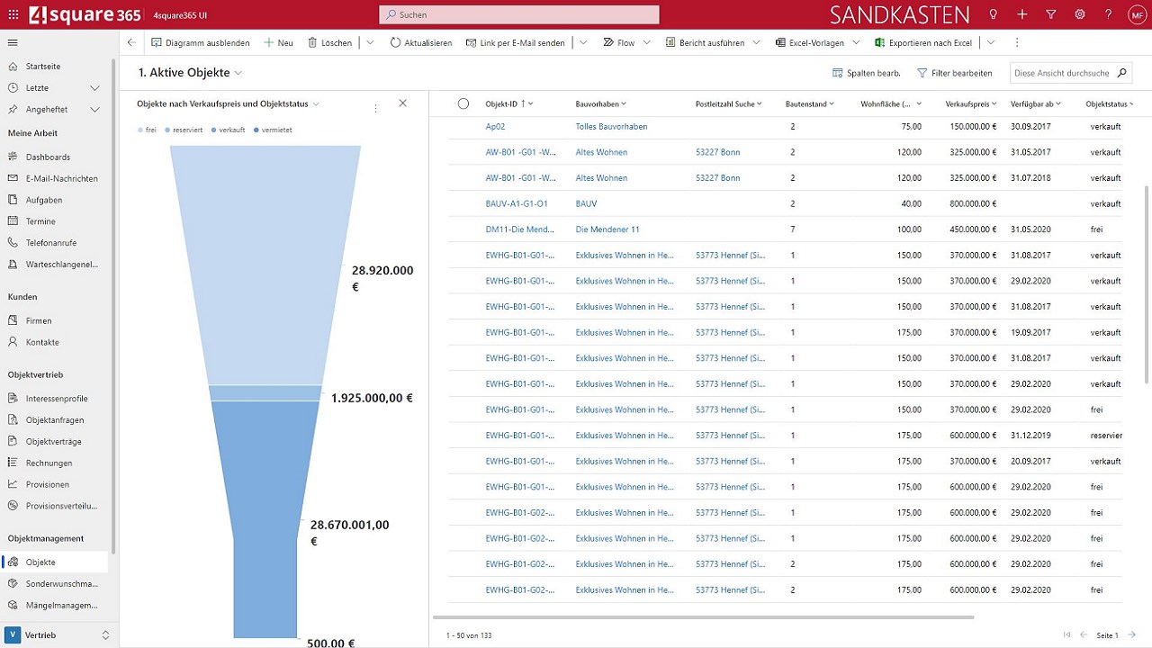Viewport: 1152px width, 648px height.
Task: Open Objektverträge in sidebar
Action: (x=54, y=441)
